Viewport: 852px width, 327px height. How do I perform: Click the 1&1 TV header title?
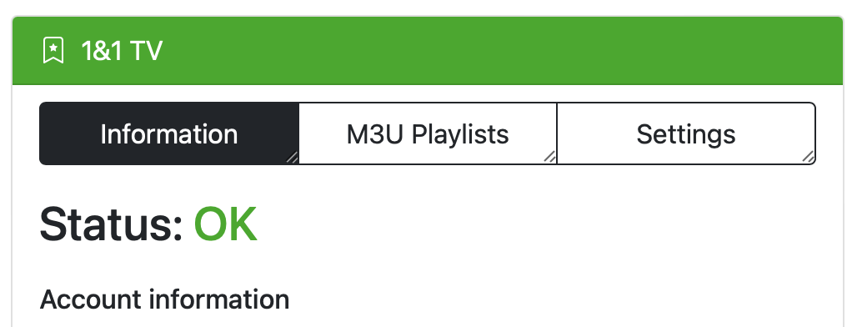[122, 51]
